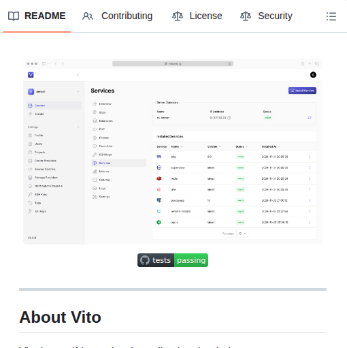Click the Console icon in the server menu
This screenshot has width=347, height=348.
point(95,180)
